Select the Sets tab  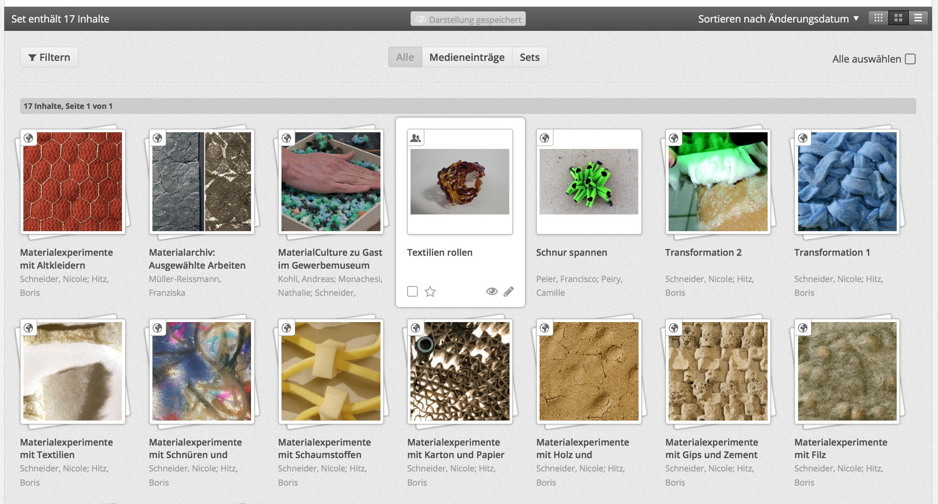[529, 57]
